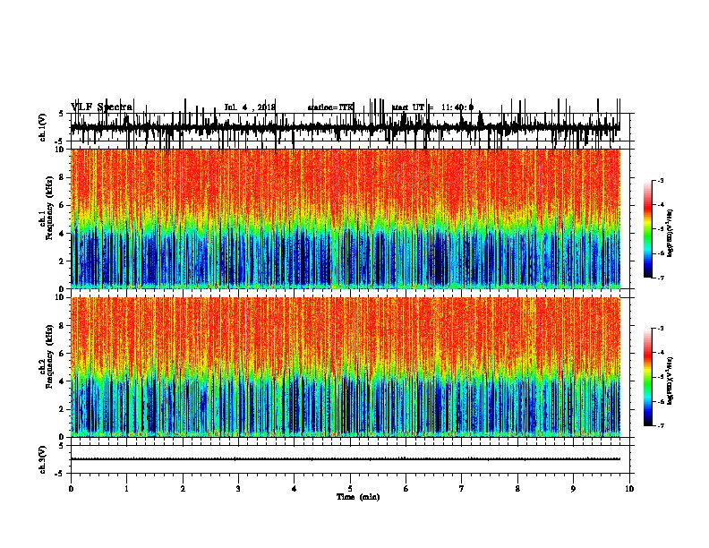Click the "4" tick on ch.2 frequency axis
This screenshot has width=709, height=548.
coord(63,381)
